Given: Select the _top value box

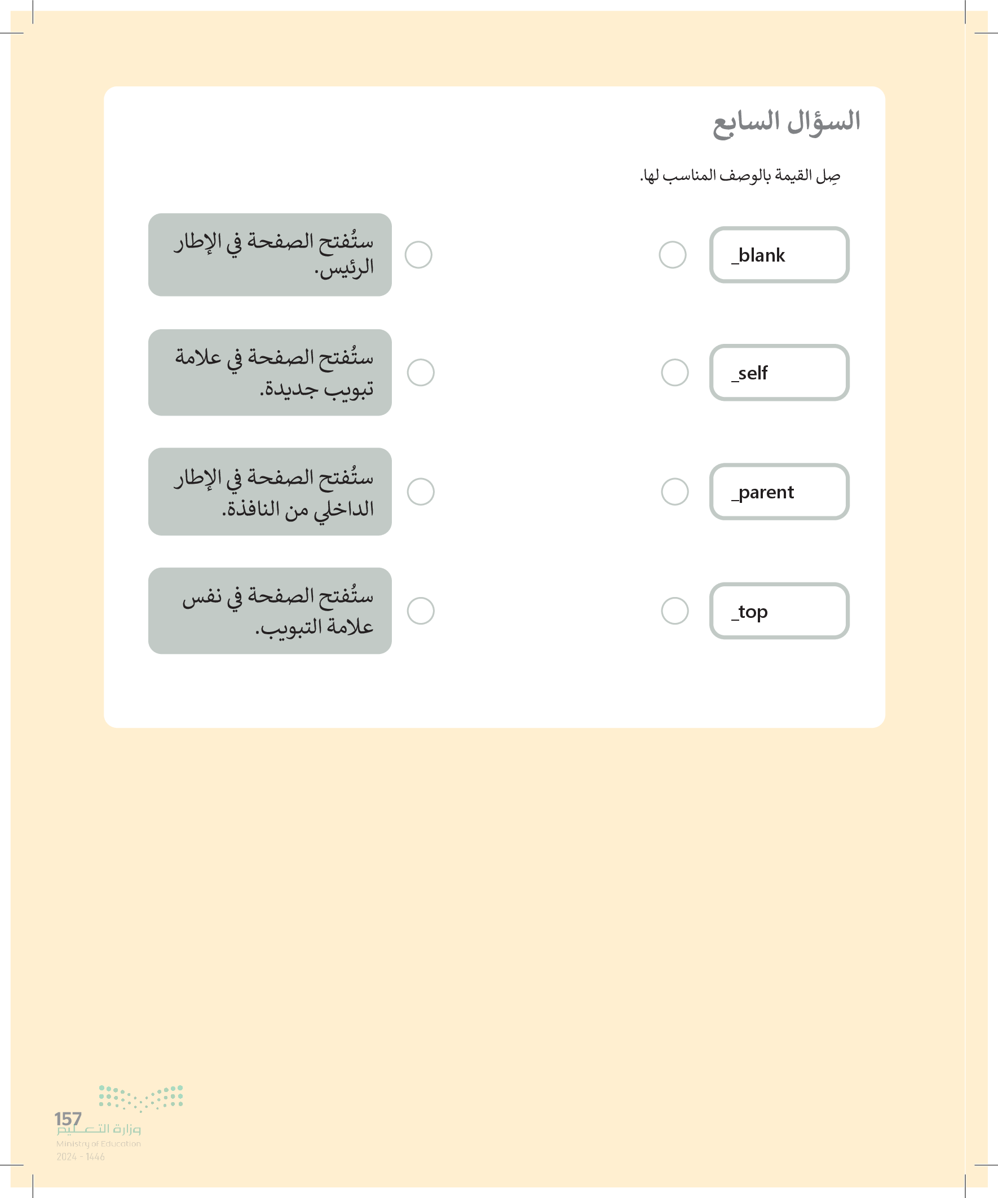Looking at the screenshot, I should click(779, 611).
